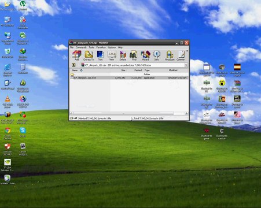
Task: Click the VirusScan toolbar icon
Action: (170, 55)
